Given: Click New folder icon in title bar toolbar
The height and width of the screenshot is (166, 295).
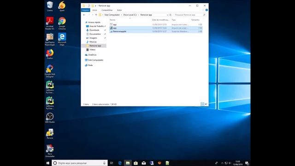Looking at the screenshot, I should click(92, 6).
